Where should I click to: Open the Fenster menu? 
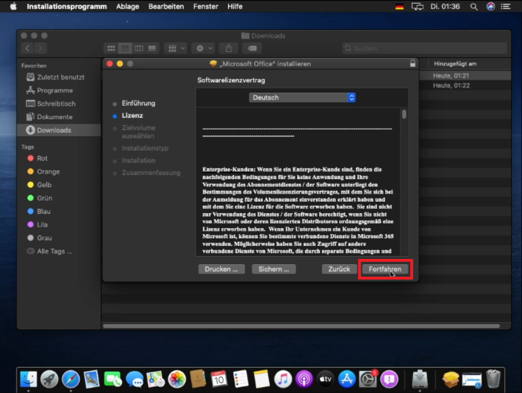click(x=206, y=6)
